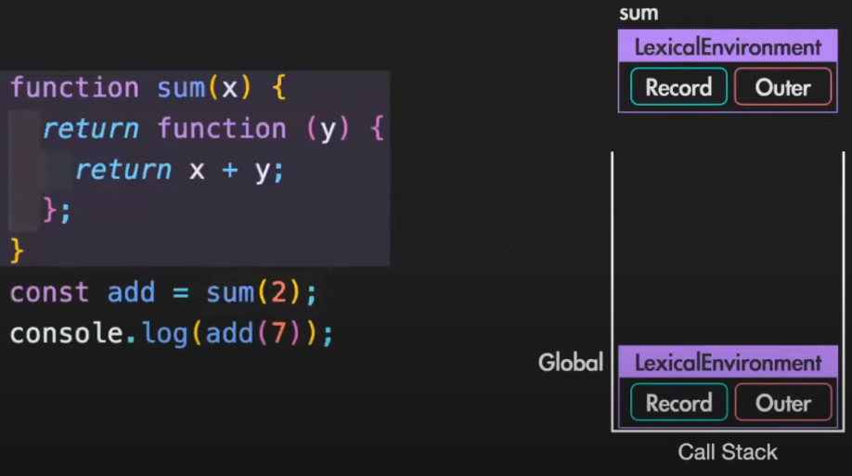Screen dimensions: 852x476
Task: Click the closing "};" of the inner function
Action: pyautogui.click(x=57, y=211)
